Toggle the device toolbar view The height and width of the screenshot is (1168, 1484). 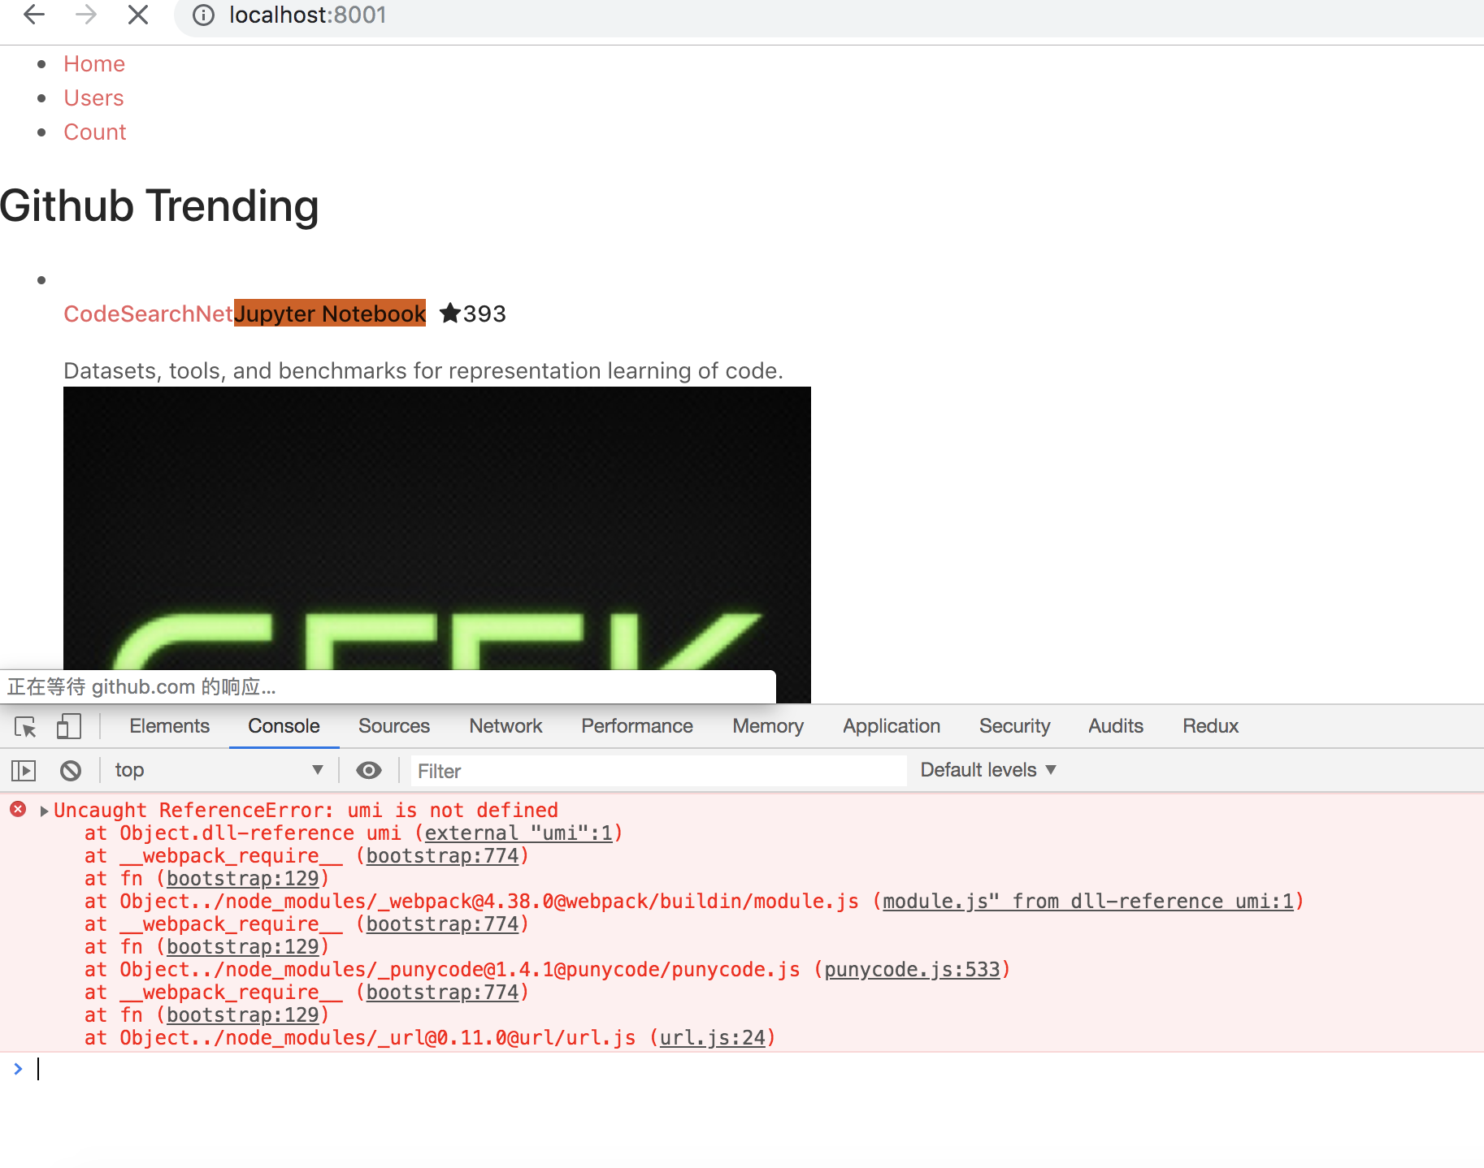tap(69, 727)
